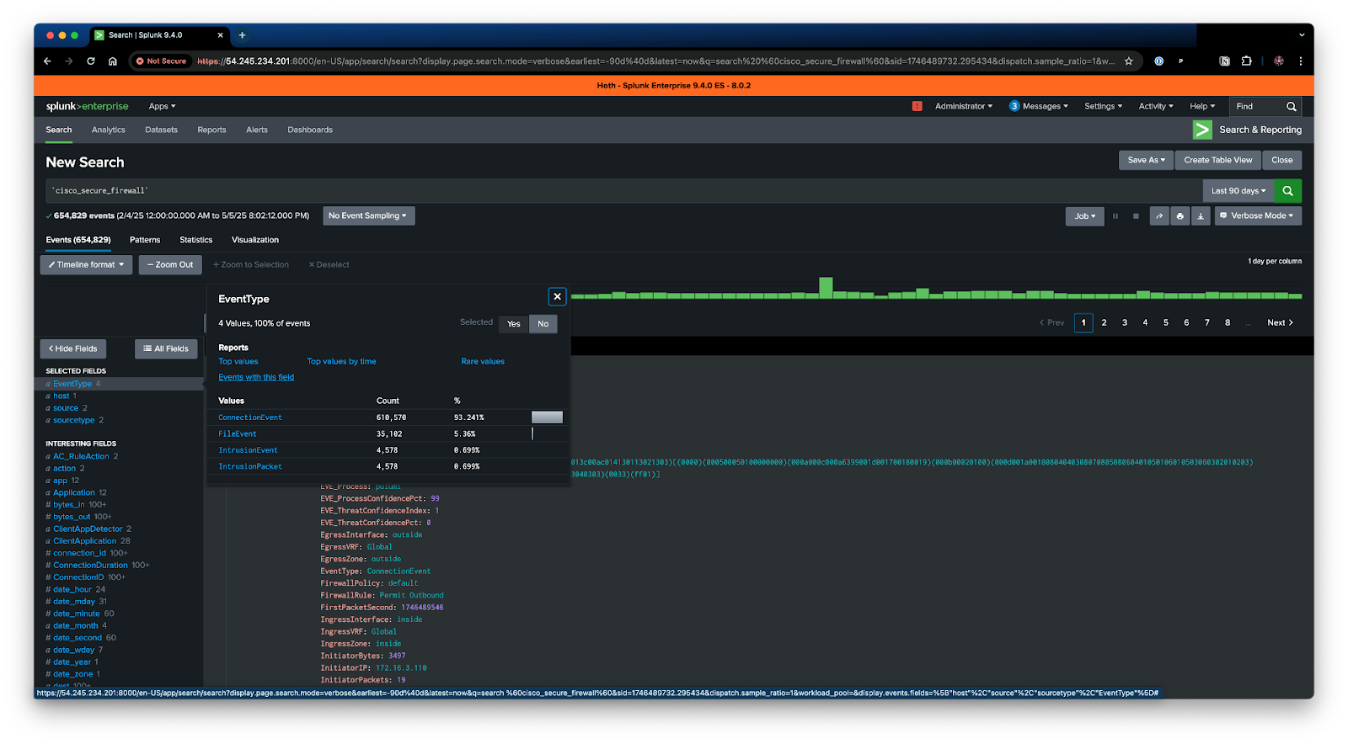This screenshot has height=744, width=1348.
Task: Open the Messages dropdown
Action: point(1039,106)
